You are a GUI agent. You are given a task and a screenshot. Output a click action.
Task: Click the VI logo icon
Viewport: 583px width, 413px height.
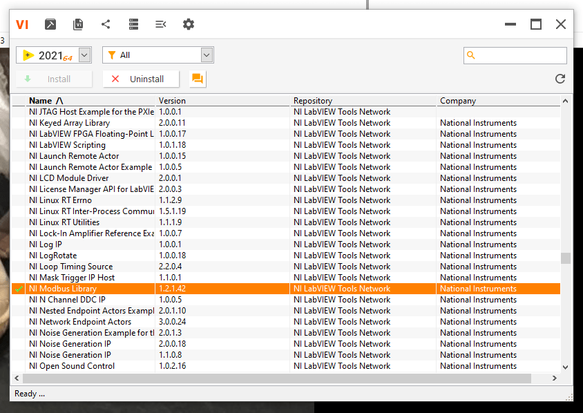click(x=22, y=25)
